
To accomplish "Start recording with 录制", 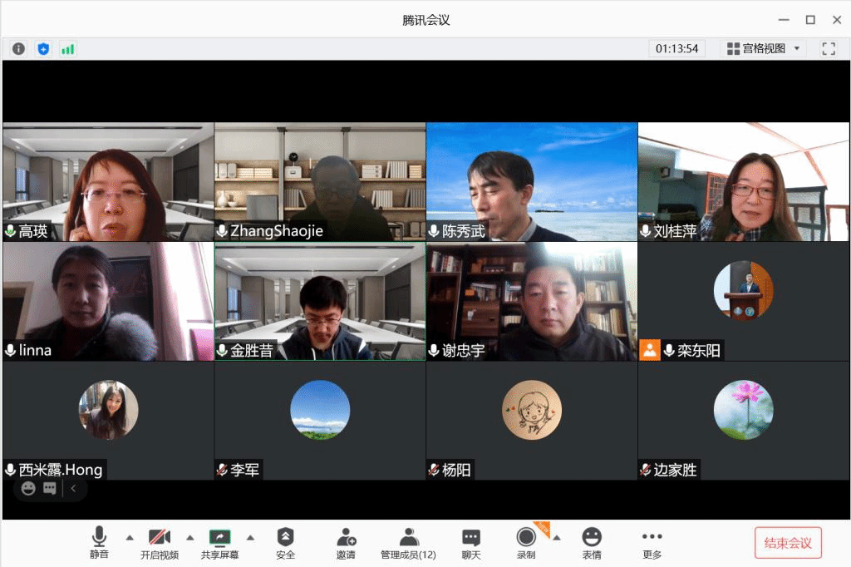I will point(526,544).
